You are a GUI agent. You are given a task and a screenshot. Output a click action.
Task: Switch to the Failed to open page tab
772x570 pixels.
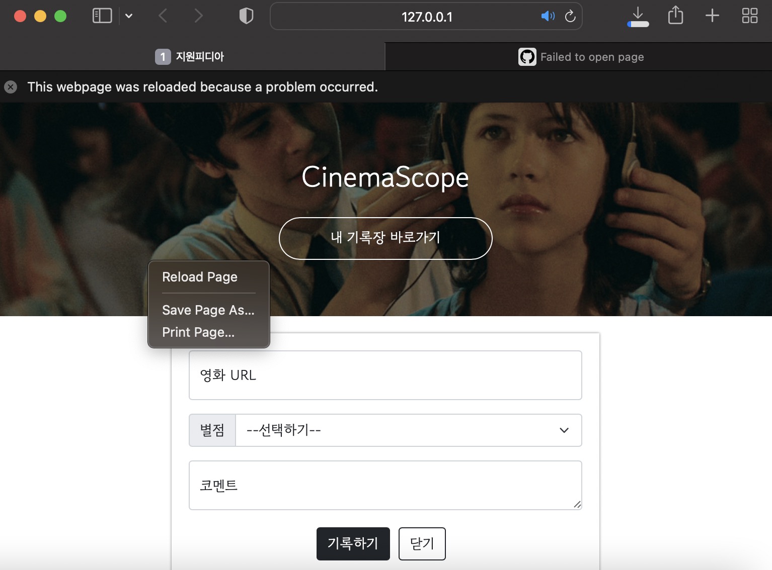coord(579,57)
